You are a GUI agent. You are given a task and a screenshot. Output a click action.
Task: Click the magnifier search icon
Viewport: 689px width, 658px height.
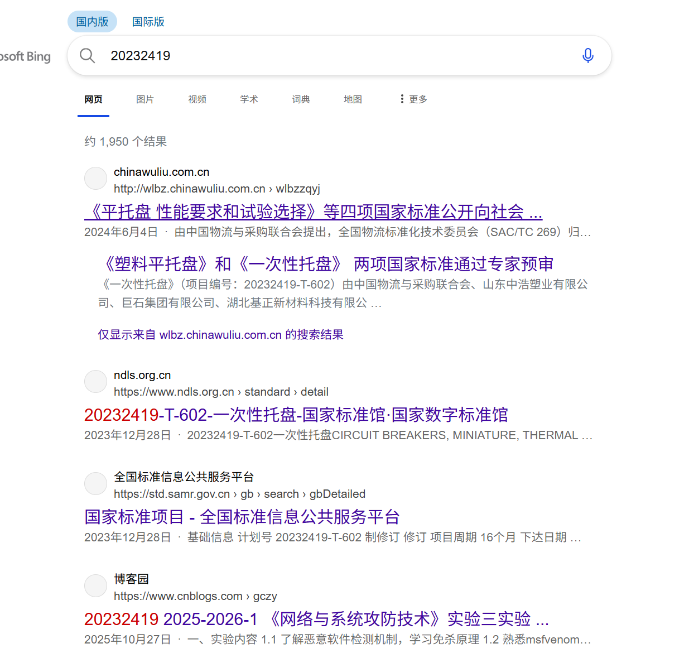(87, 55)
